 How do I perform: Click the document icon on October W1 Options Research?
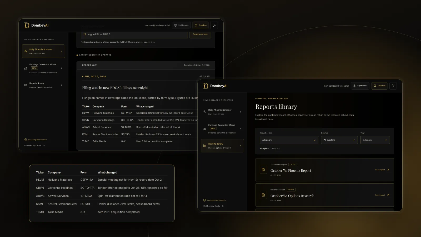263,195
